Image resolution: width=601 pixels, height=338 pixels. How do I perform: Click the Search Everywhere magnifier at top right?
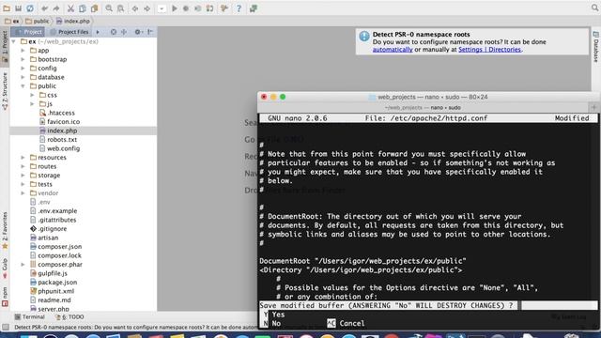point(594,8)
